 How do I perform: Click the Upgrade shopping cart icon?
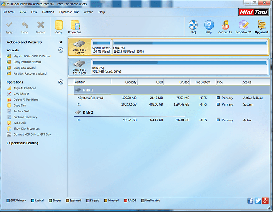tap(262, 25)
